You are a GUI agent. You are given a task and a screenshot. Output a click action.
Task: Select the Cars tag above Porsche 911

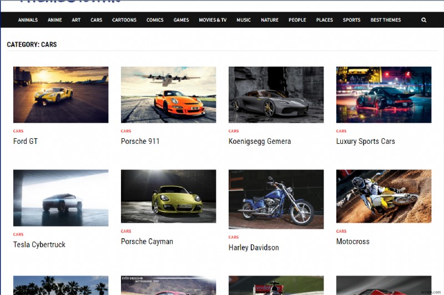[x=126, y=131]
